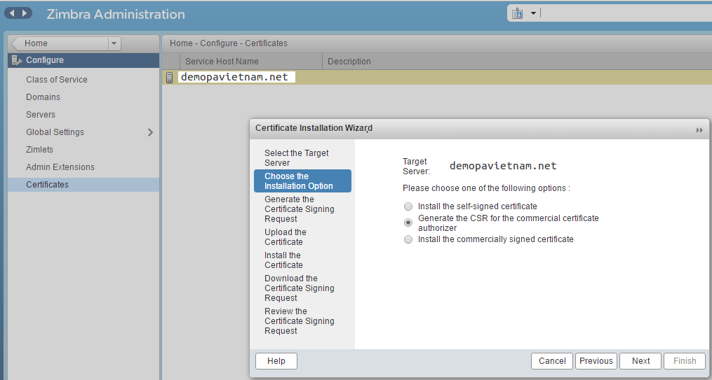712x380 pixels.
Task: Select the Configure header in sidebar
Action: pos(83,60)
